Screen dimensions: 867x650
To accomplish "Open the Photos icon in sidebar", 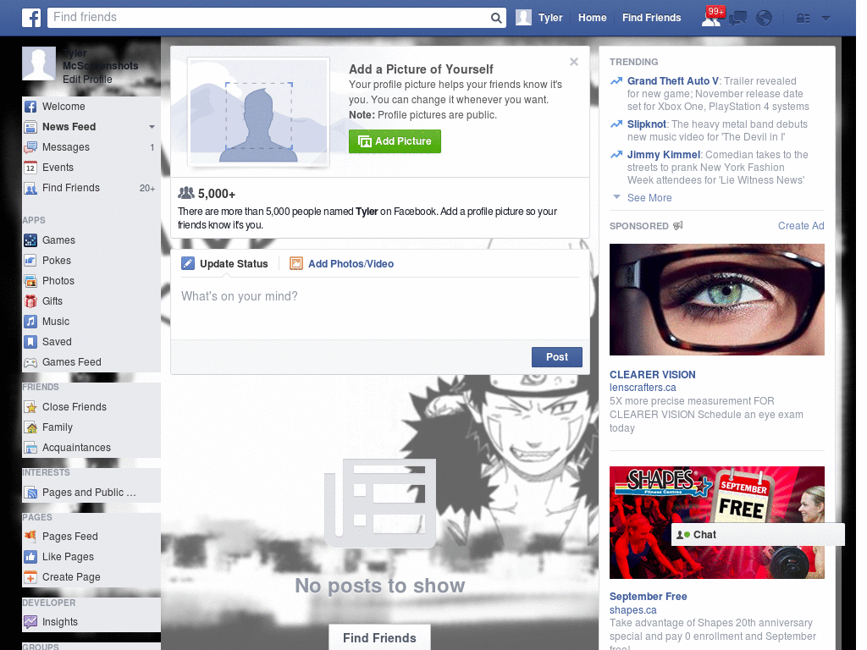I will [30, 281].
